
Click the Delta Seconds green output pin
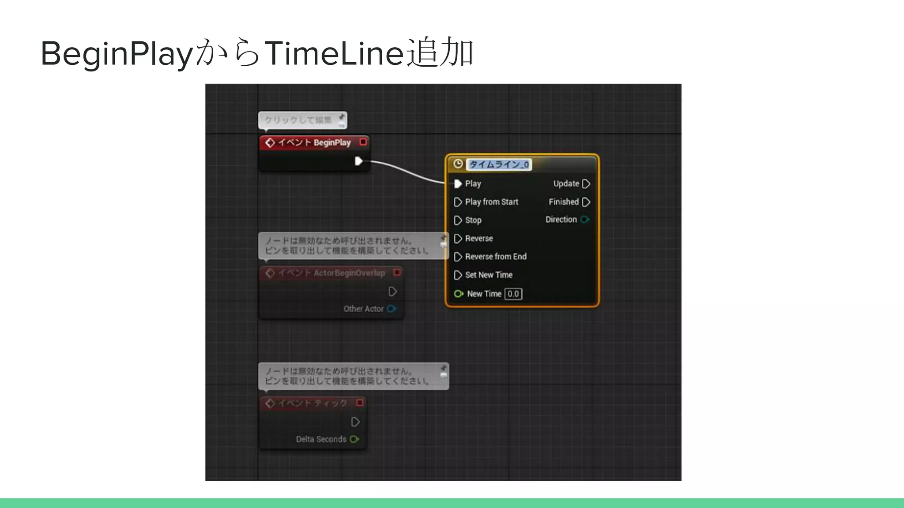click(354, 439)
